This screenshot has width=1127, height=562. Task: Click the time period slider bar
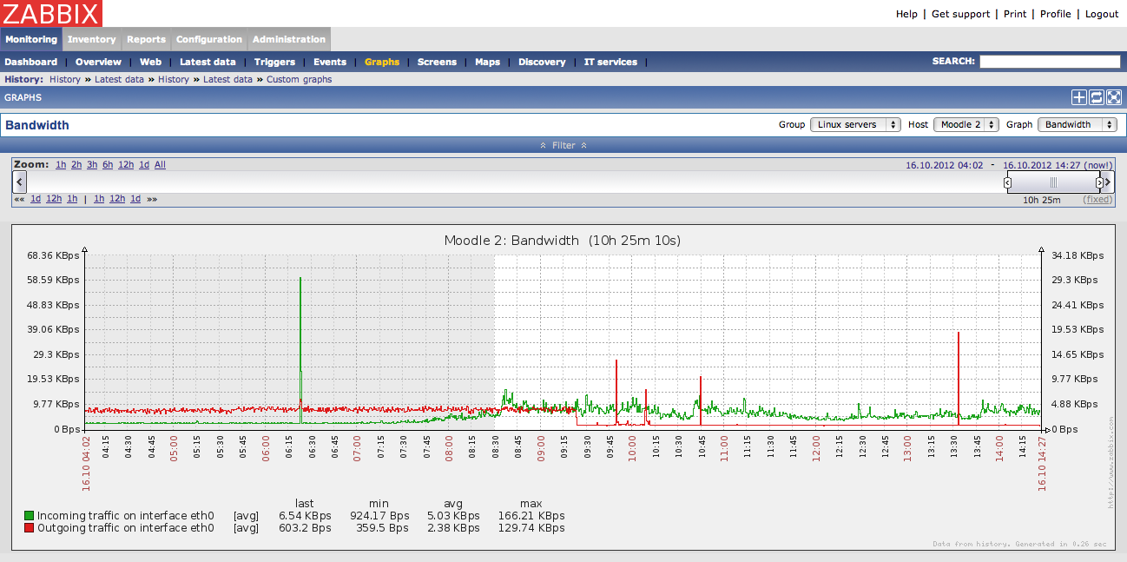tap(1053, 182)
